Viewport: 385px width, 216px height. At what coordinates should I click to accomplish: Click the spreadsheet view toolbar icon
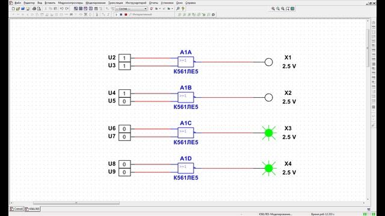pos(81,8)
